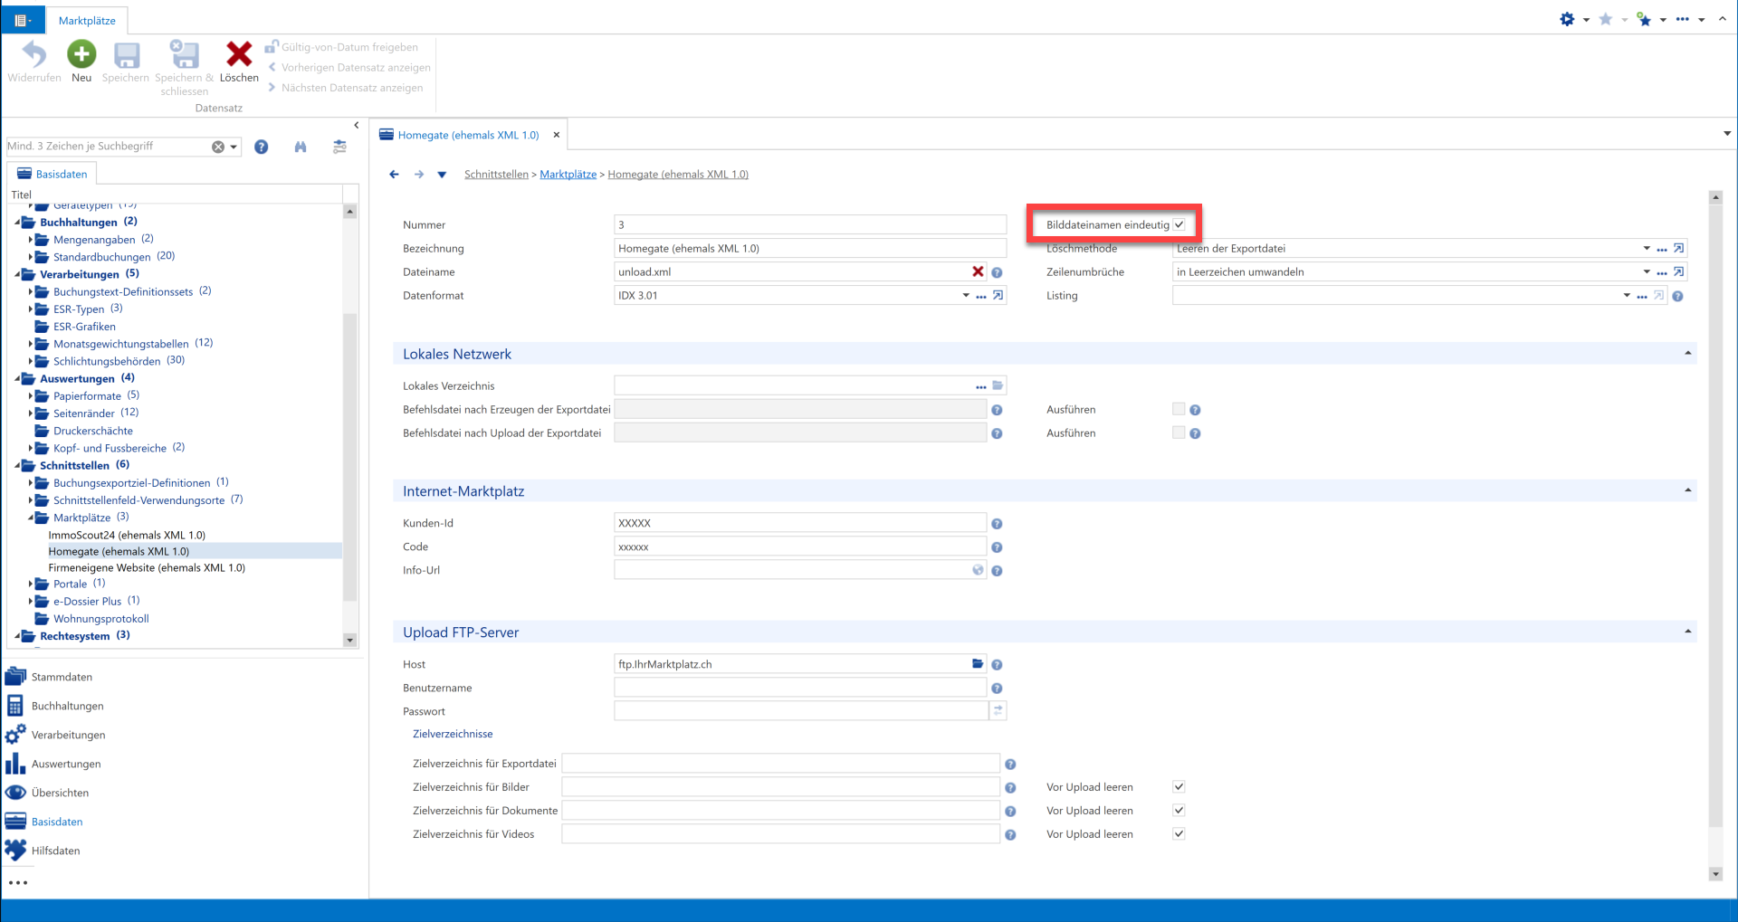Collapse the Upload FTP-Server section
The width and height of the screenshot is (1738, 922).
pyautogui.click(x=1687, y=632)
